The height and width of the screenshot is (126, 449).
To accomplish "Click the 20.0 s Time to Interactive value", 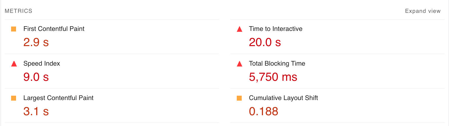I will [265, 43].
